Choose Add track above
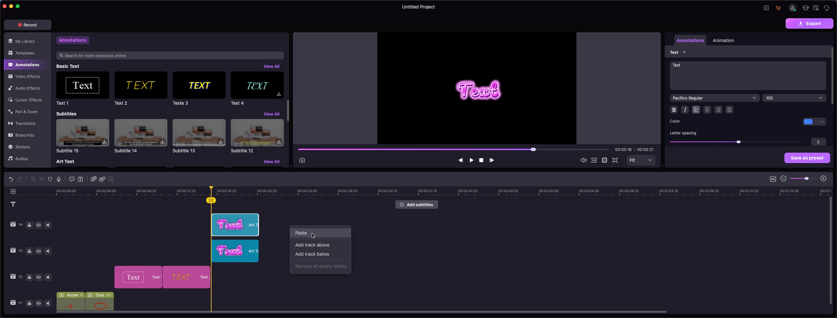This screenshot has height=318, width=837. click(312, 245)
